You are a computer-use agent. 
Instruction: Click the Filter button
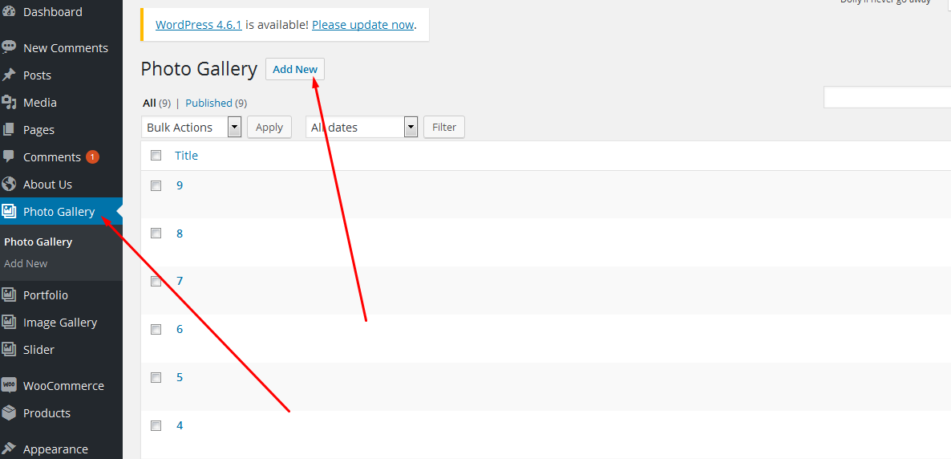pos(444,128)
